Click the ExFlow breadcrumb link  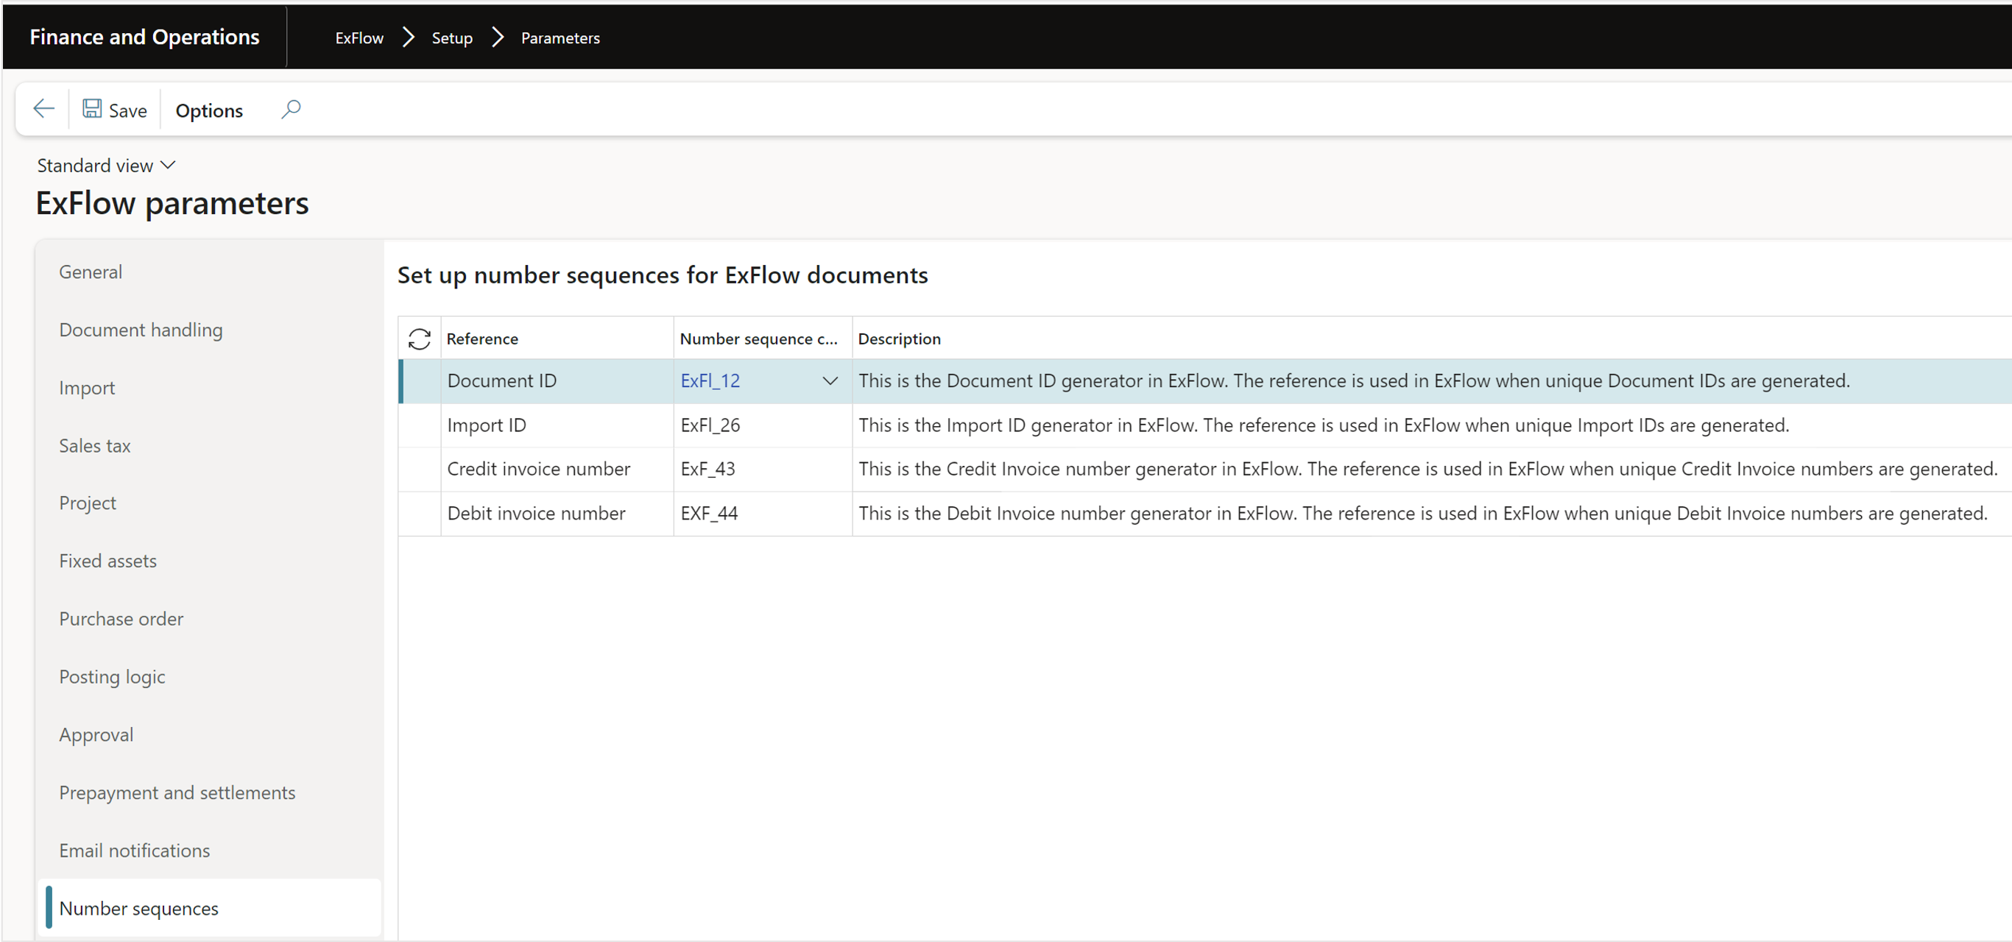click(x=359, y=38)
